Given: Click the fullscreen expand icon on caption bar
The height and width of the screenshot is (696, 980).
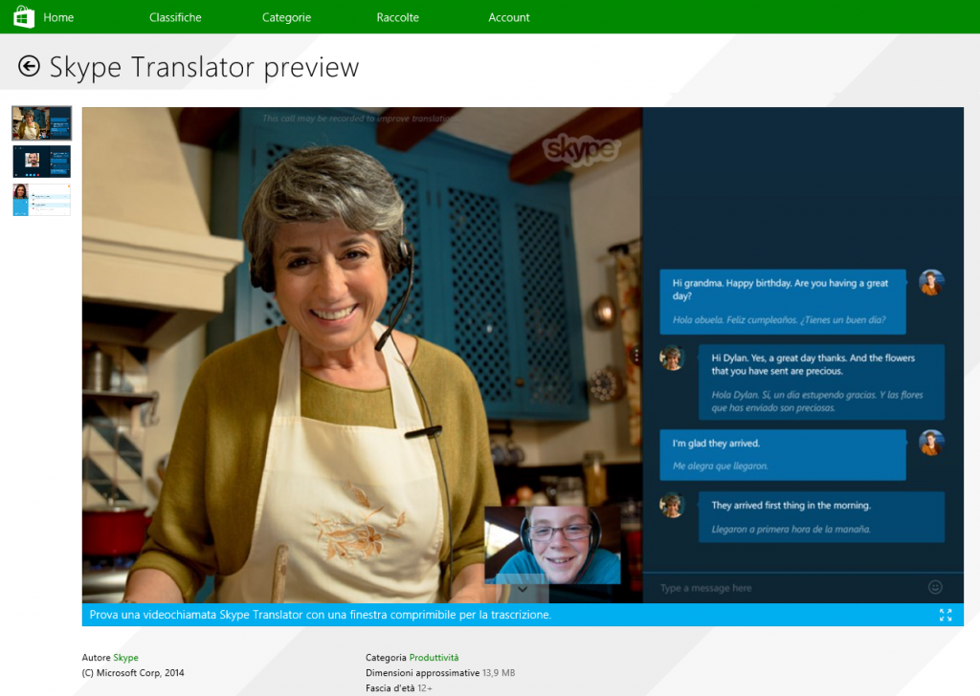Looking at the screenshot, I should (946, 615).
